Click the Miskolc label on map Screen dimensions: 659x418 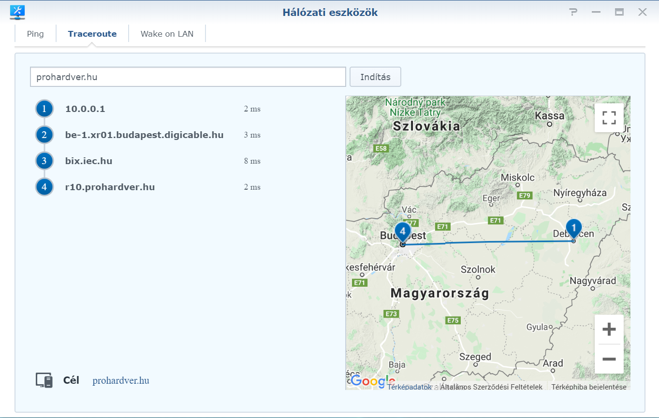click(518, 178)
